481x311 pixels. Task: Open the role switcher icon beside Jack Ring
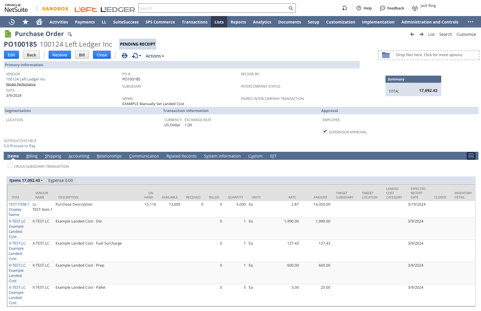click(x=415, y=8)
